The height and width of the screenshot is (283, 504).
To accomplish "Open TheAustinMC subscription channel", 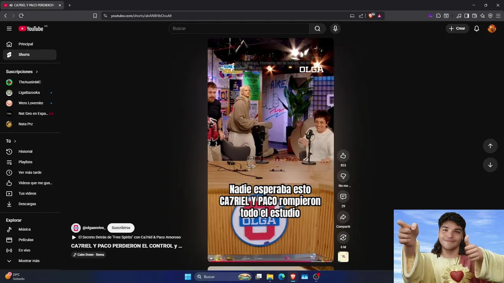I will (x=30, y=82).
